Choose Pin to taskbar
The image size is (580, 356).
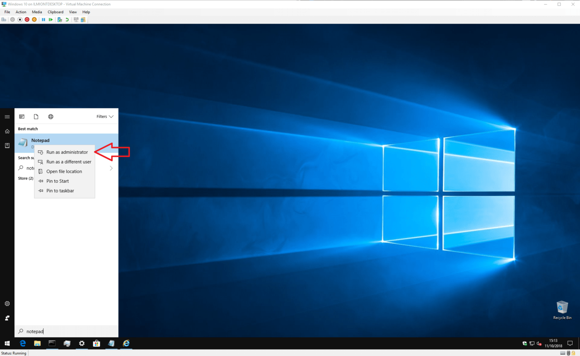tap(65, 191)
